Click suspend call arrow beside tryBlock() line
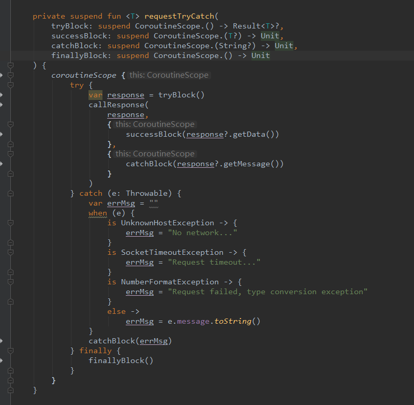The height and width of the screenshot is (405, 414). click(1, 95)
